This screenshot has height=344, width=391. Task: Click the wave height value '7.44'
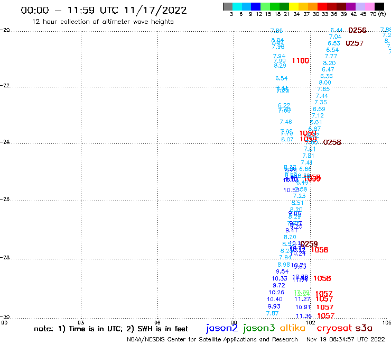[322, 96]
